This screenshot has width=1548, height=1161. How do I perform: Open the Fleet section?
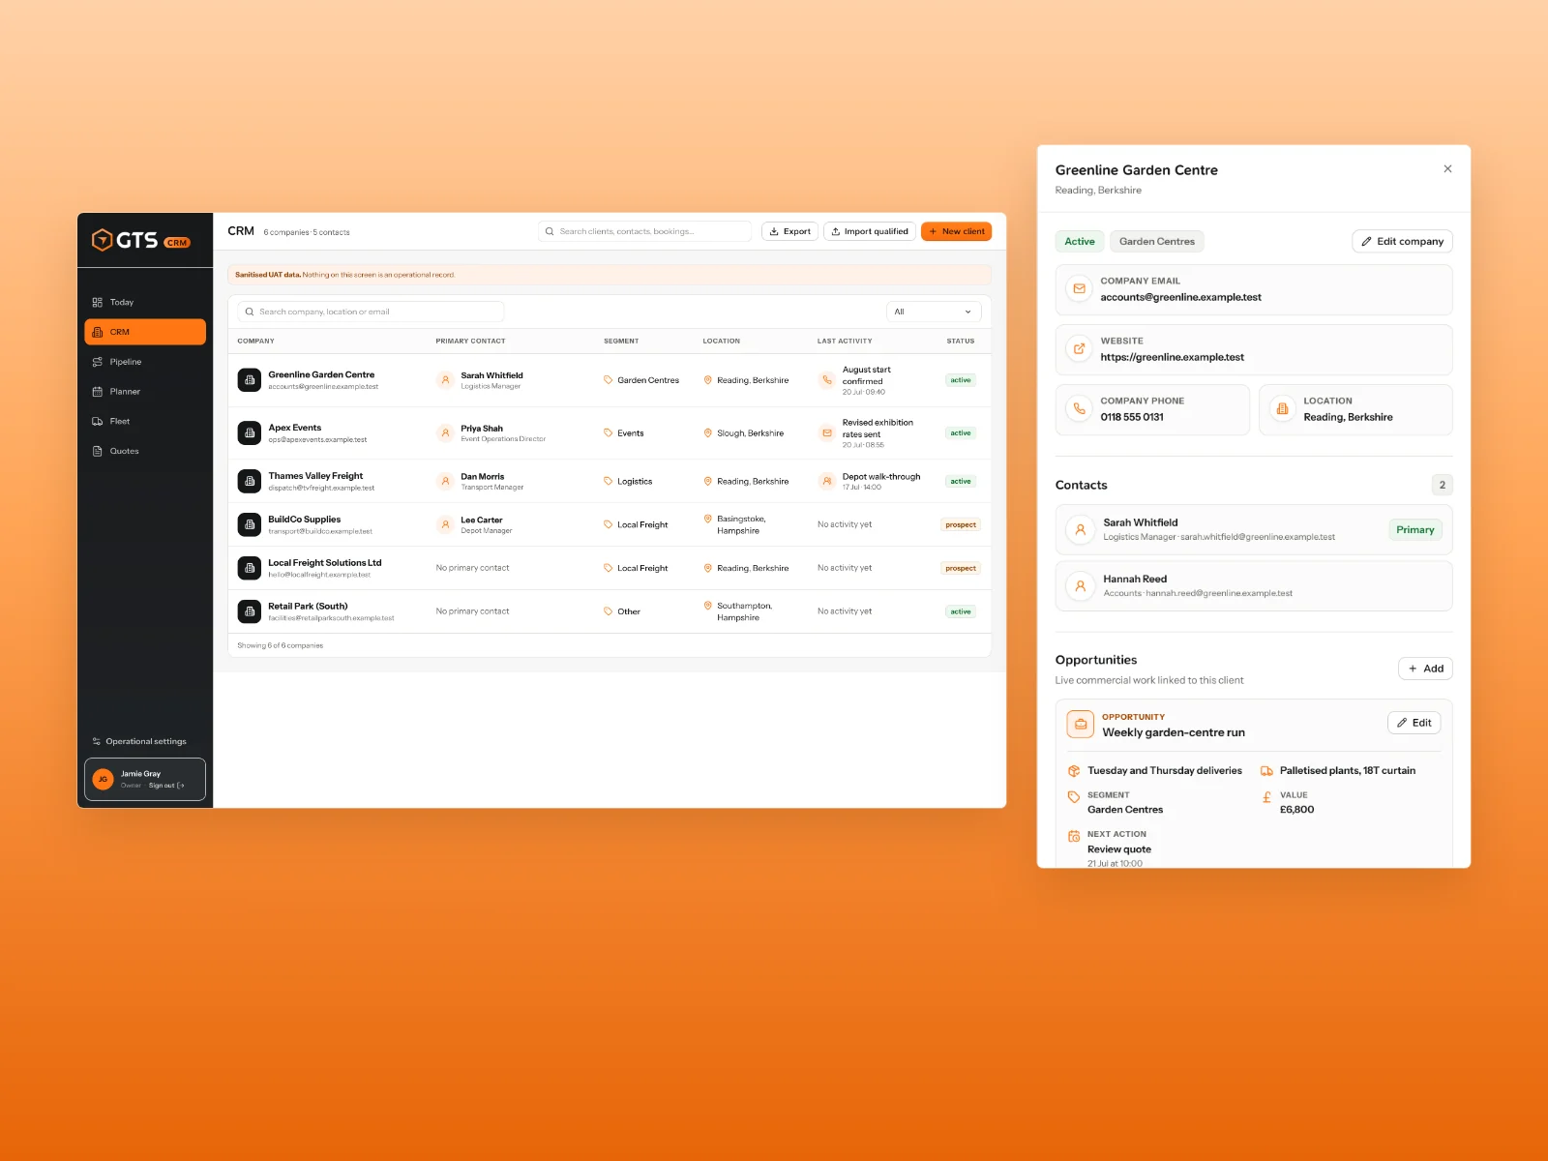pos(145,421)
